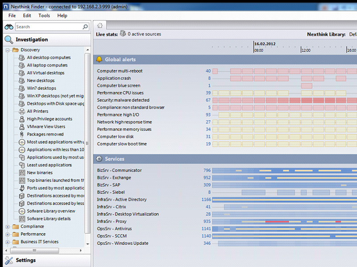
Task: Click the tree horizontal scrollbar thumb
Action: pos(34,251)
